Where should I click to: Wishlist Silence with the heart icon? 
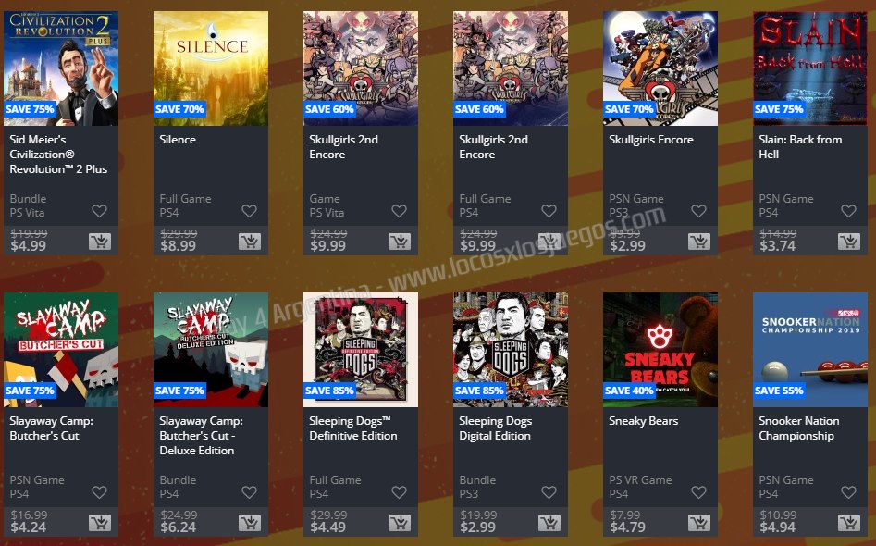click(x=249, y=211)
